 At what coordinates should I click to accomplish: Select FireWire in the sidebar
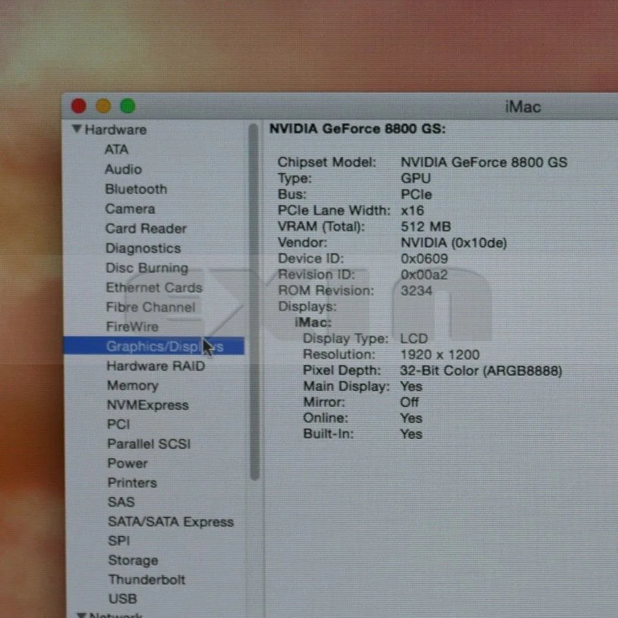[132, 327]
